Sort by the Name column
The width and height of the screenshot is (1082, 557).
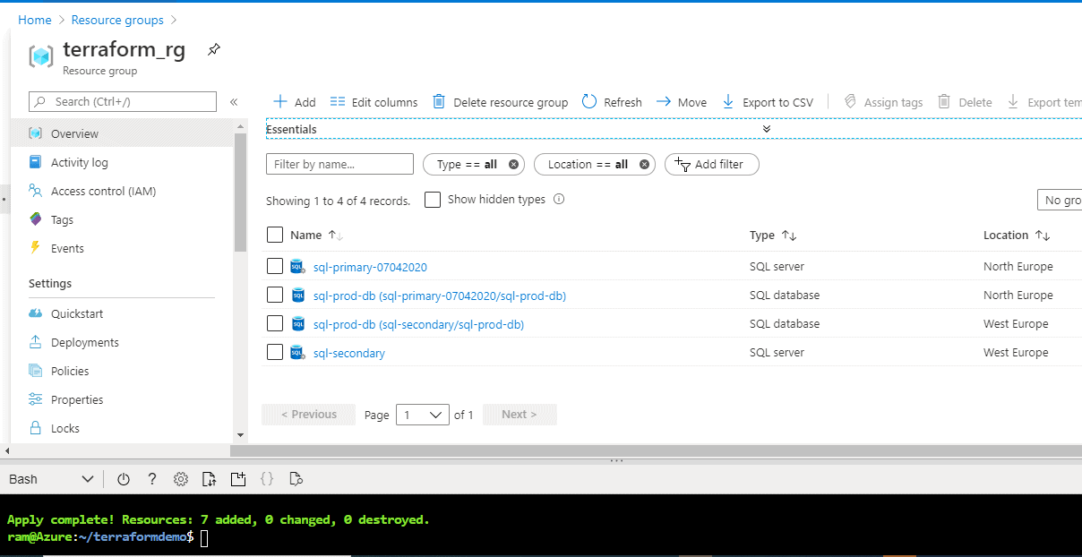[316, 236]
